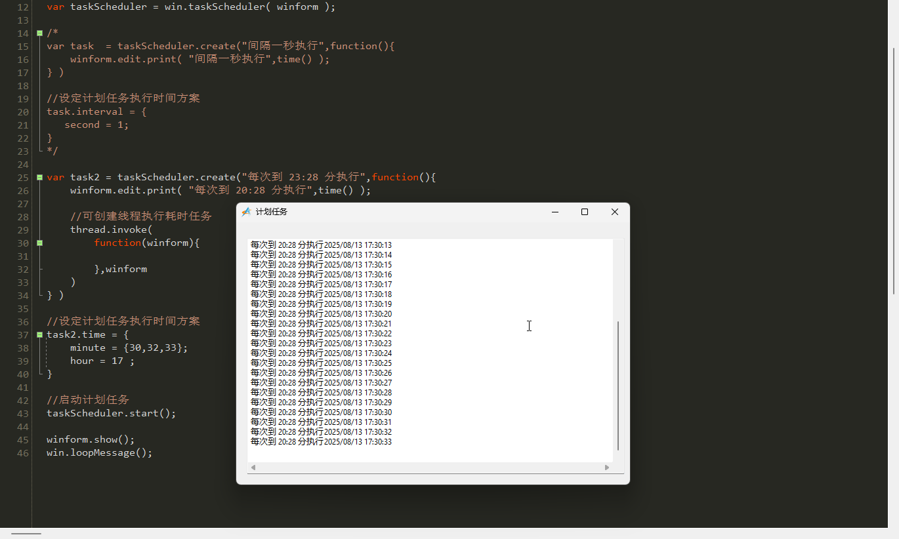Click the comment //启动计划任务
Image resolution: width=899 pixels, height=539 pixels.
pyautogui.click(x=88, y=400)
